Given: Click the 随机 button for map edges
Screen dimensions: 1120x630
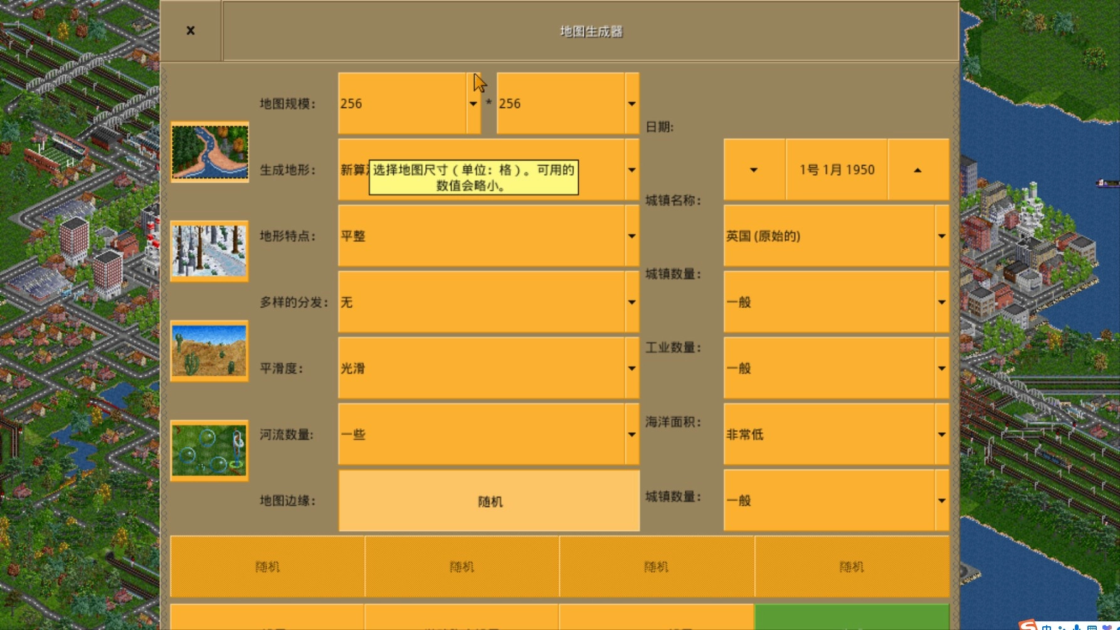Looking at the screenshot, I should point(489,501).
